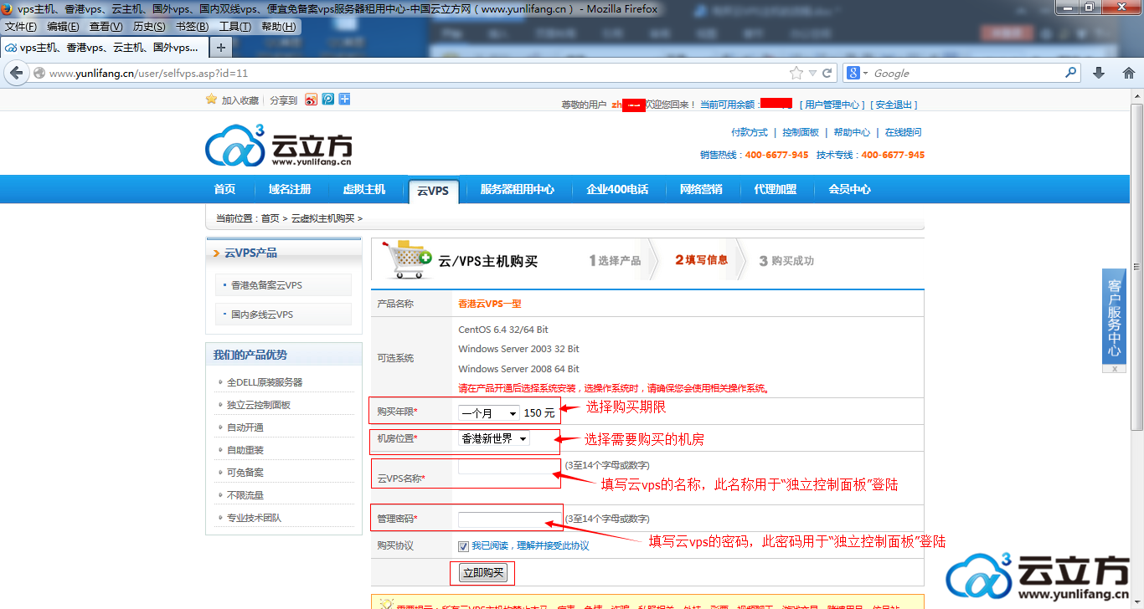
Task: Open 香港免备案云VPS sidebar item
Action: pos(283,285)
